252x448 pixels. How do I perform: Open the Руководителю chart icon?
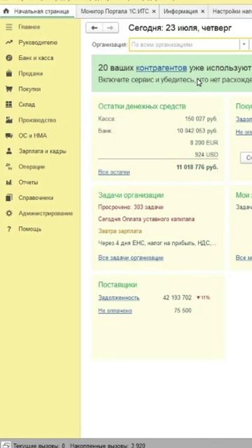pos(9,42)
